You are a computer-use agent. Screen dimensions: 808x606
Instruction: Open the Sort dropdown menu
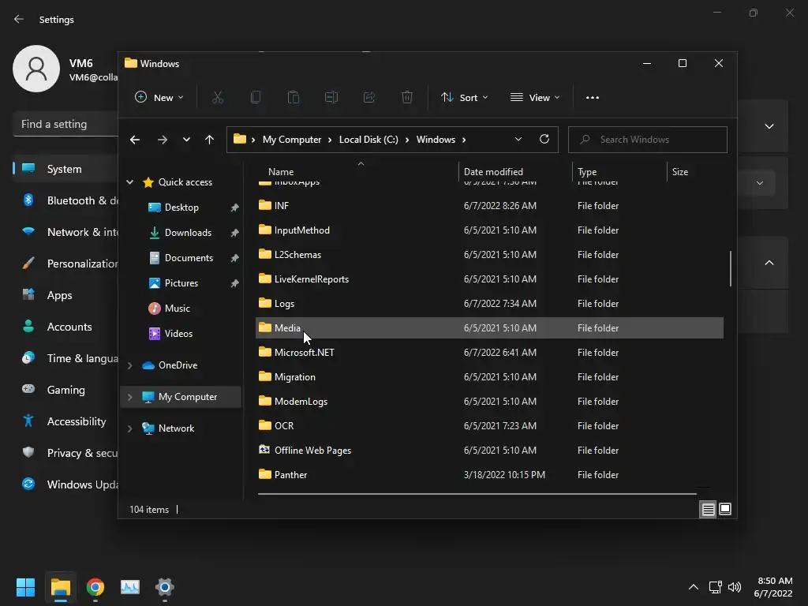[x=464, y=97]
